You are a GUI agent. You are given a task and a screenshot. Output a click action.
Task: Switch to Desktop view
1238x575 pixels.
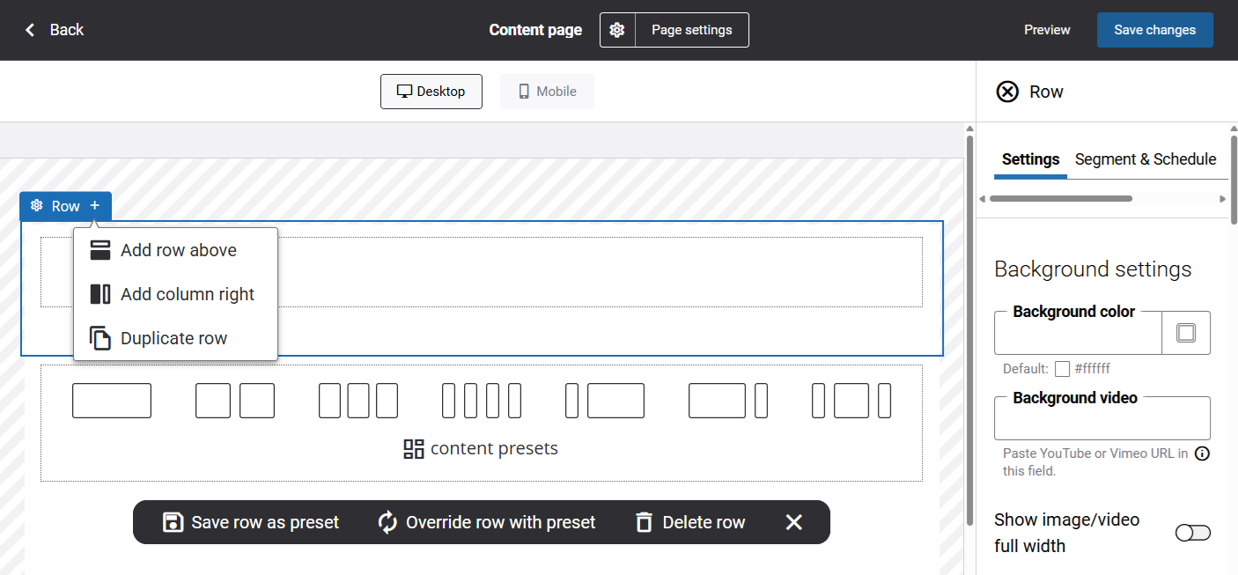click(431, 92)
